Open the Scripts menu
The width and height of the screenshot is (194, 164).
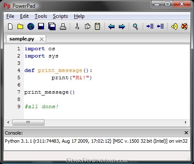[x=60, y=16]
